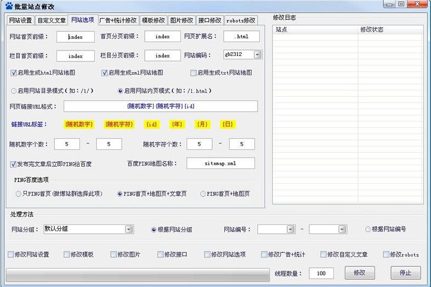The image size is (431, 287).
Task: Toggle 启用生成xml网站地图 checkbox
Action: click(104, 73)
